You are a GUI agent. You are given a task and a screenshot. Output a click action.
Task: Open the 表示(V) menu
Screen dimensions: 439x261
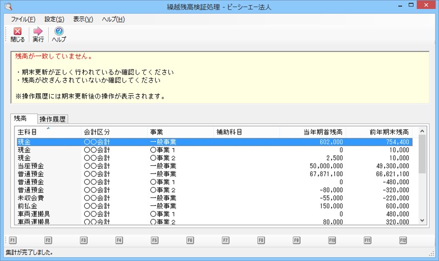coord(83,19)
